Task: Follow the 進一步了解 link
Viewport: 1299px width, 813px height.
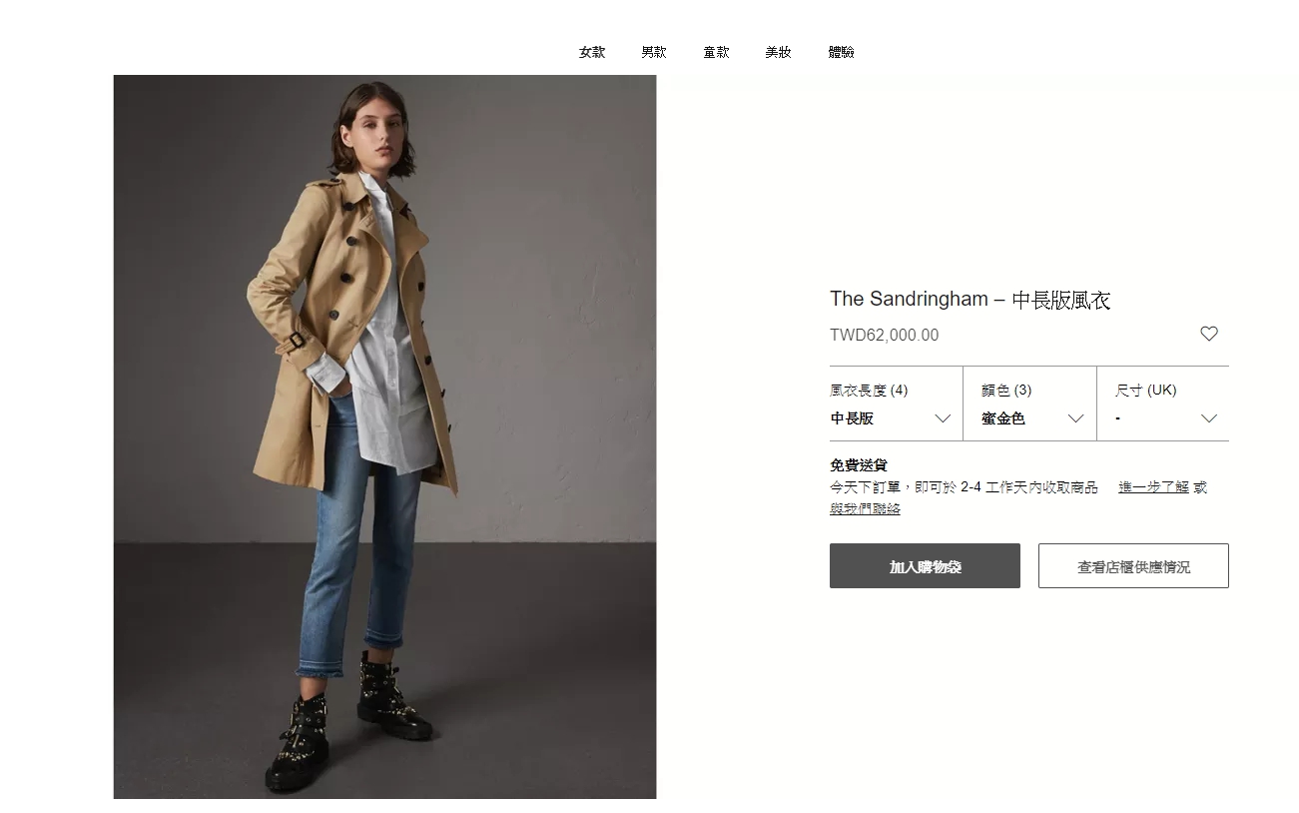Action: point(1153,487)
